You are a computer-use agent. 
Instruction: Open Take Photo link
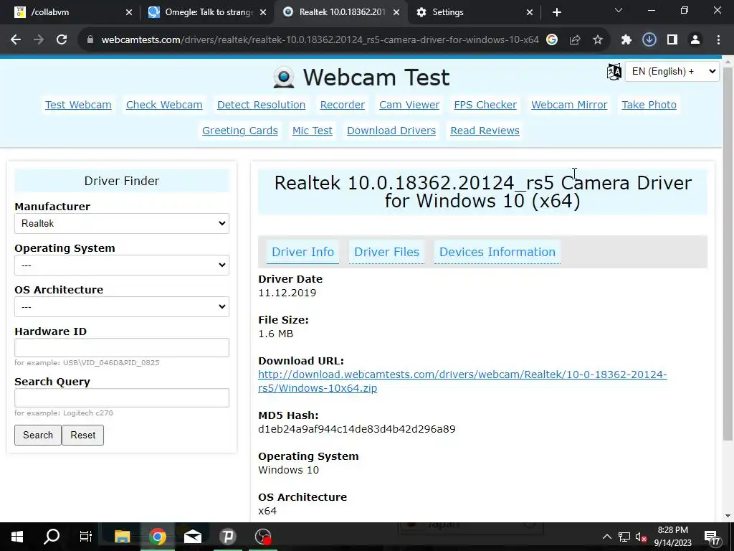pyautogui.click(x=649, y=105)
